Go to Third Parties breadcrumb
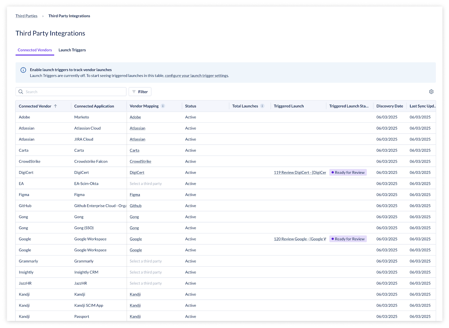 tap(26, 16)
